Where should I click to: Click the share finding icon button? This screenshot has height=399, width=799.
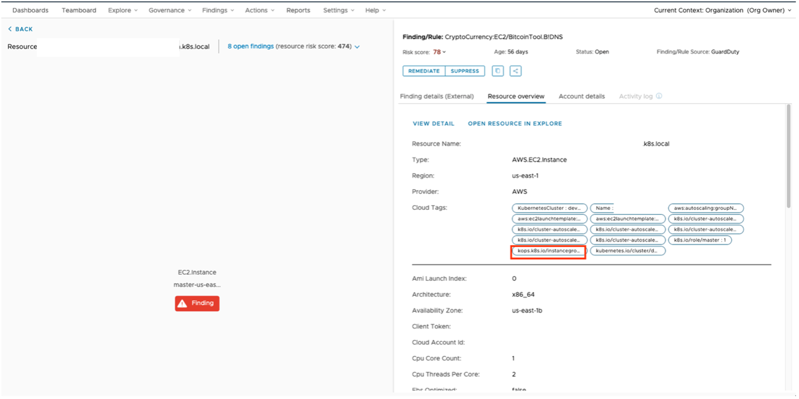click(515, 71)
